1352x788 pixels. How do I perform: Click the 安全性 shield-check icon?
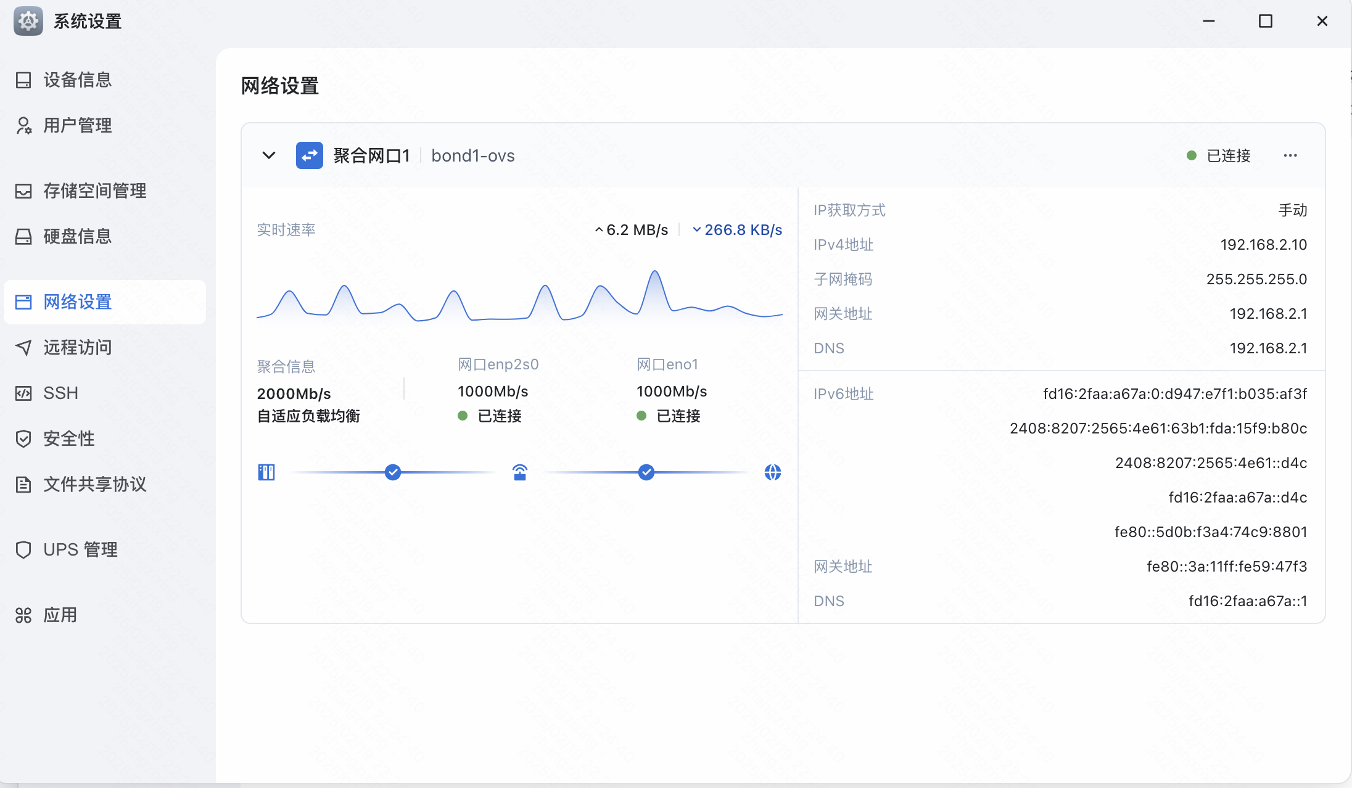coord(23,439)
